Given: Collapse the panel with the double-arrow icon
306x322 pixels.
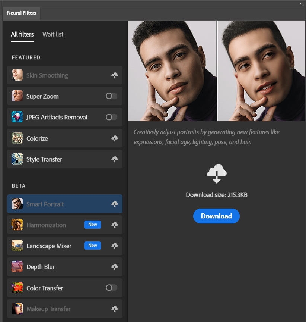Looking at the screenshot, I should 301,4.
